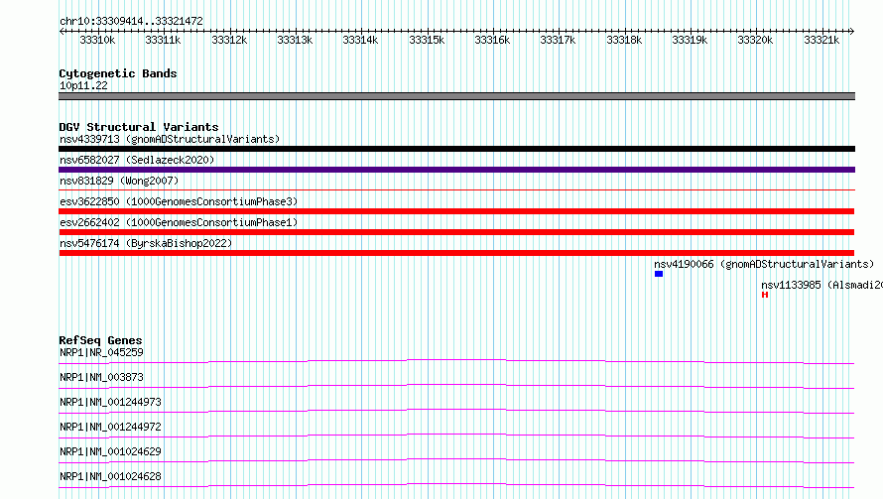Click the DGV Structural Variants track title

[139, 127]
